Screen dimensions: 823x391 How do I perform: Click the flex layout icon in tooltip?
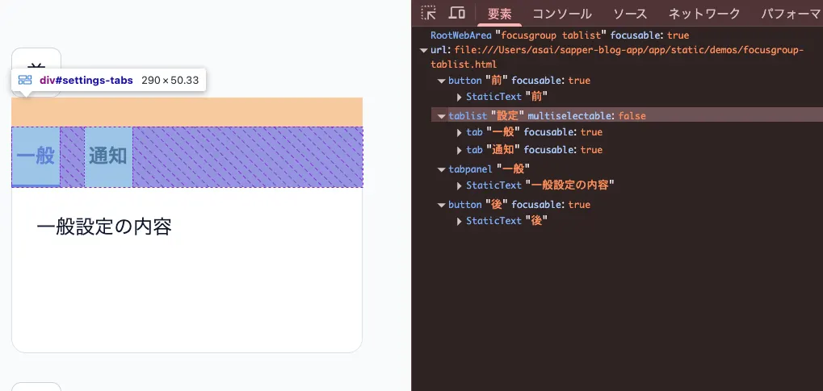click(25, 80)
